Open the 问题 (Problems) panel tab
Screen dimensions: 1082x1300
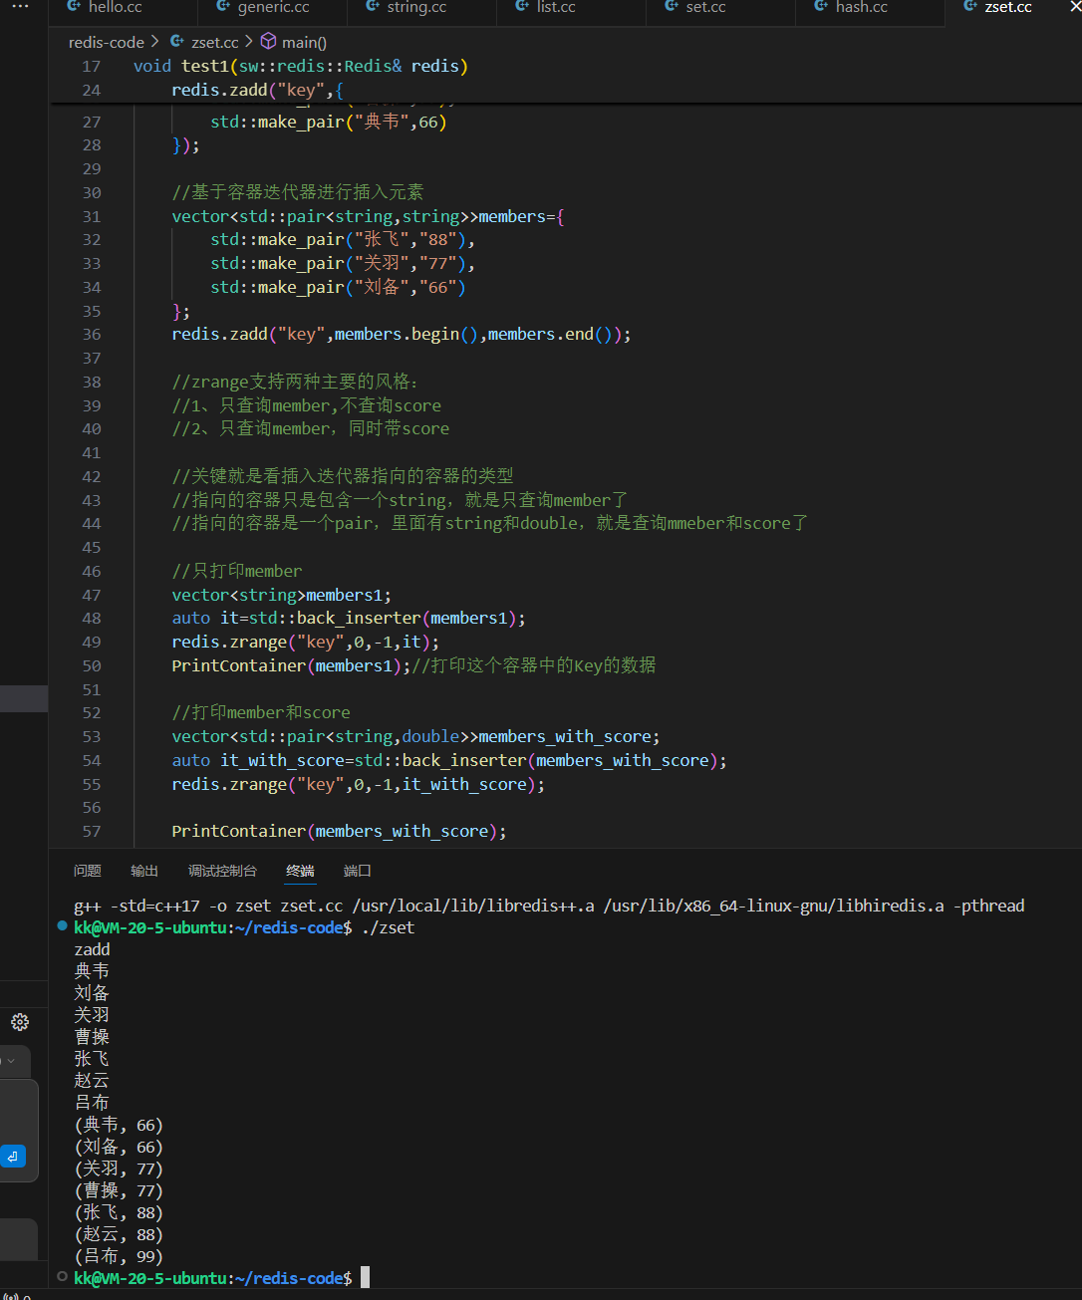[x=88, y=871]
